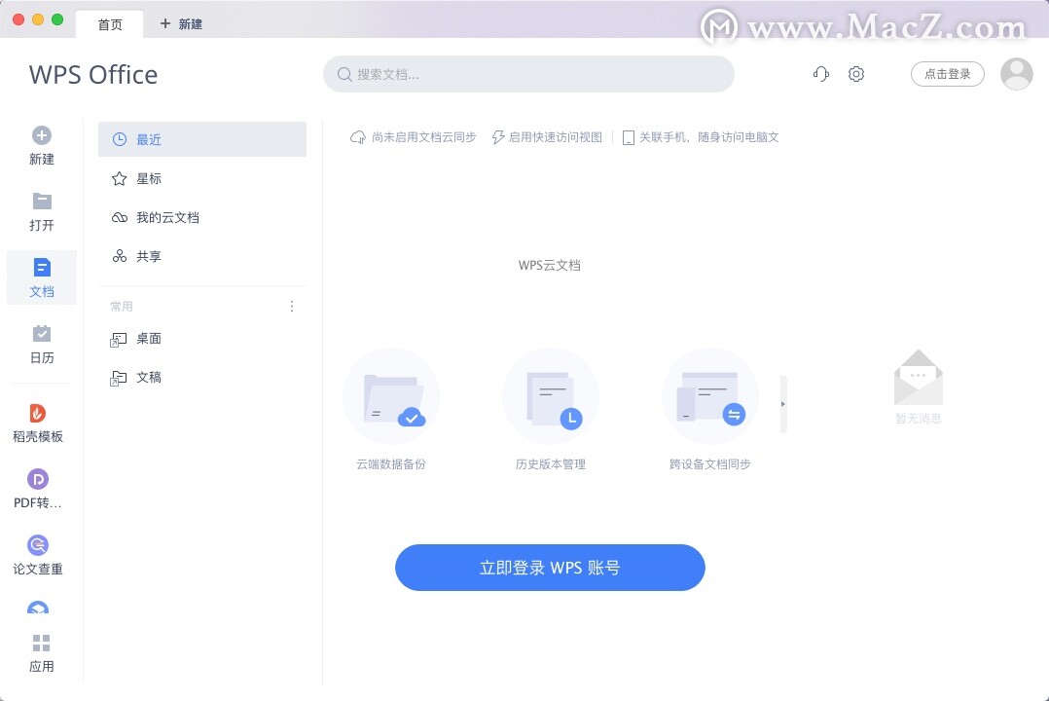The height and width of the screenshot is (701, 1049).
Task: Click the green zoom window button
Action: coord(57,19)
